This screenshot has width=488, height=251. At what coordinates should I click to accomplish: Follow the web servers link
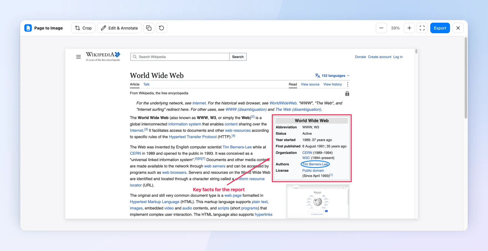coord(215,166)
